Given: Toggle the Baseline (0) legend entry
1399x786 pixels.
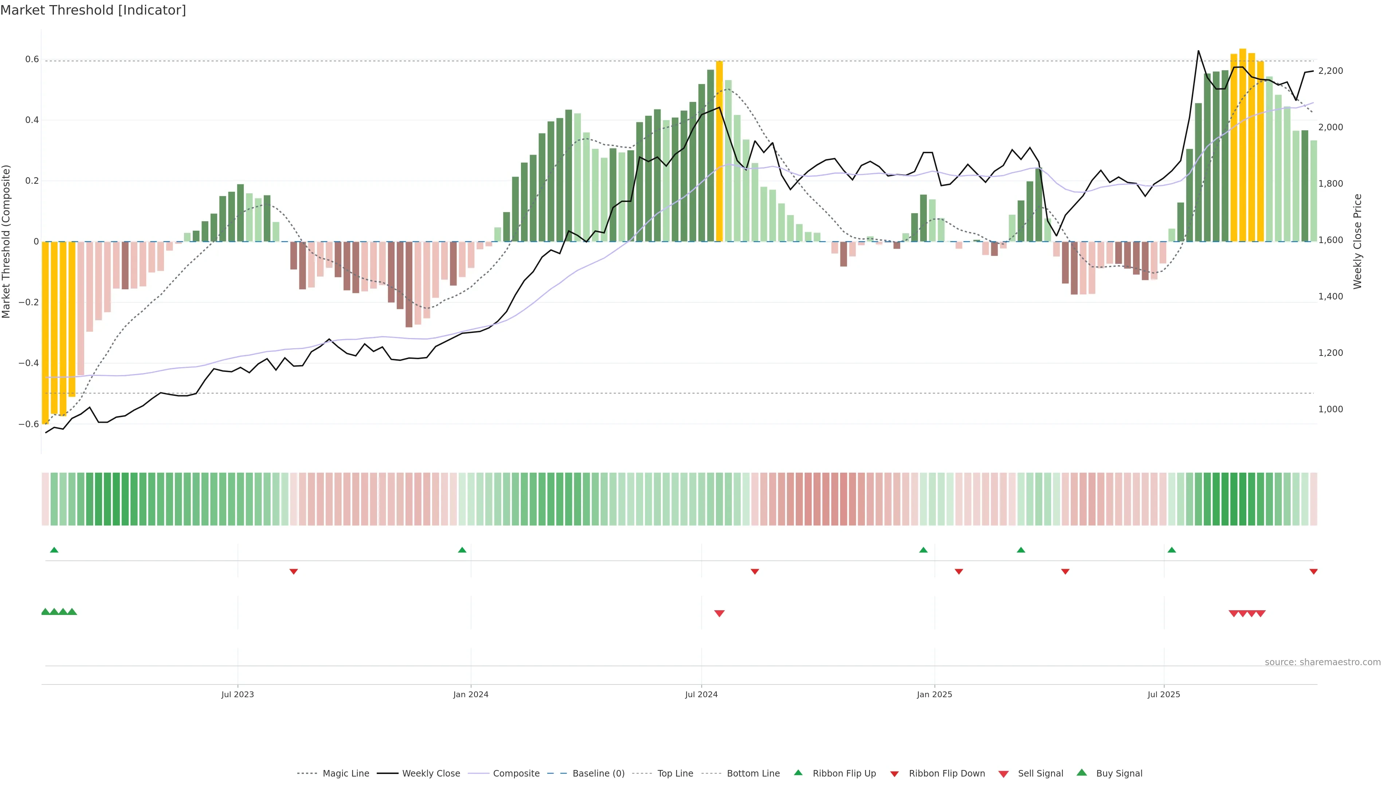Looking at the screenshot, I should click(x=598, y=774).
